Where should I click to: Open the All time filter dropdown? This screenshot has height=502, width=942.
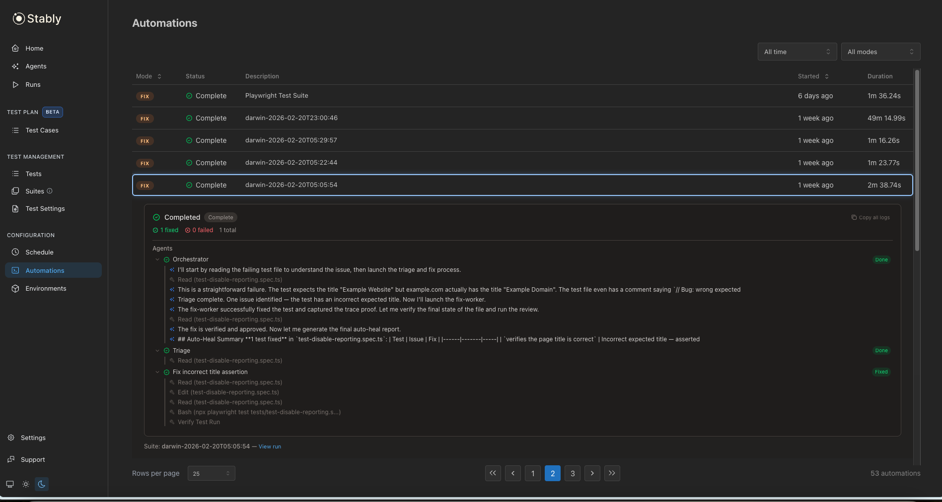click(797, 52)
